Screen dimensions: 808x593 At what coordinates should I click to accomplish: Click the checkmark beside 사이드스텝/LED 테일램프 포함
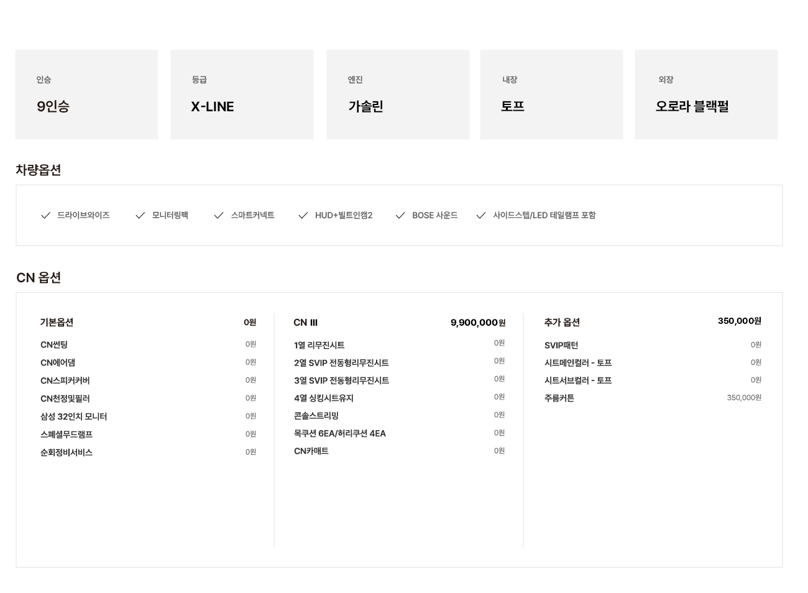pos(481,216)
